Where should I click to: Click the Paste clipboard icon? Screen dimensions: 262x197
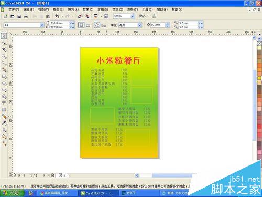[x=48, y=16]
